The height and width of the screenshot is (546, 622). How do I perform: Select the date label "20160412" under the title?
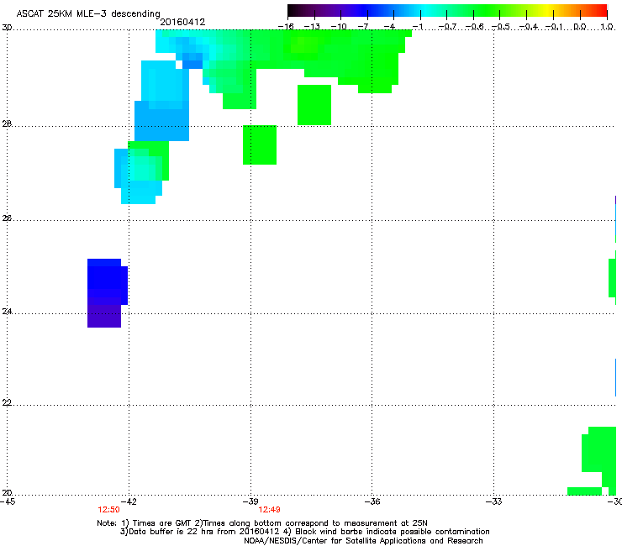[182, 22]
